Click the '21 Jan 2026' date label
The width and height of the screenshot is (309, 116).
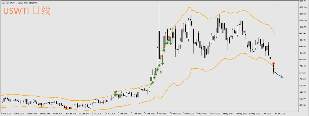click(x=110, y=114)
